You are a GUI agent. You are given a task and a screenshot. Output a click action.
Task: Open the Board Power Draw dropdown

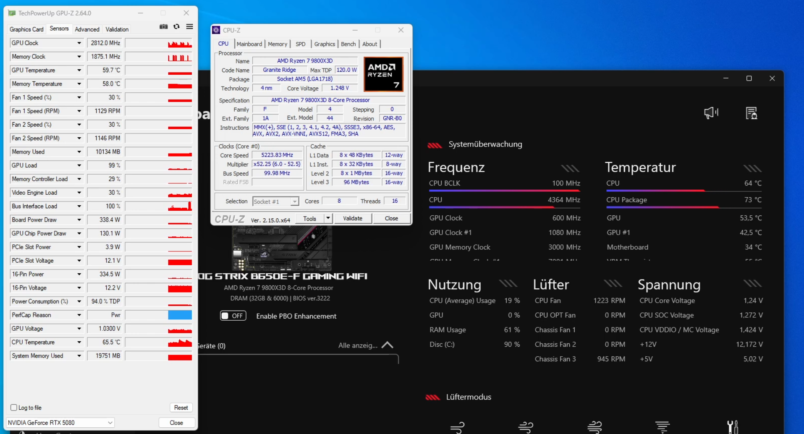79,220
